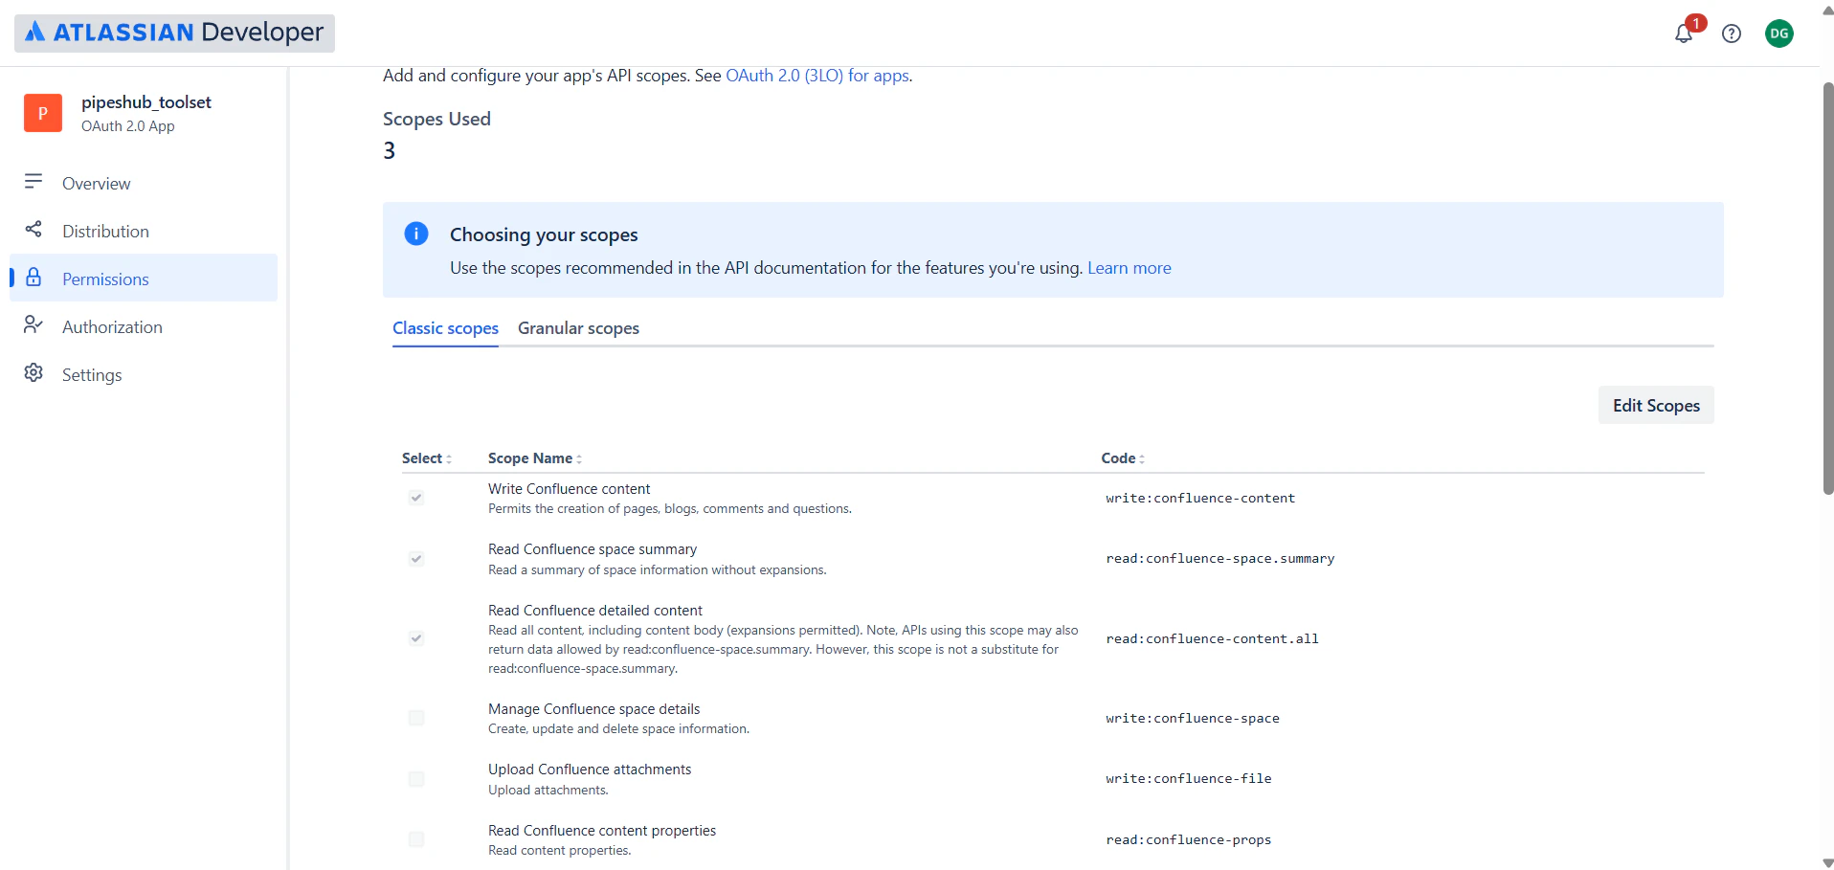Toggle the Write Confluence content checkbox
This screenshot has height=870, width=1834.
click(416, 498)
